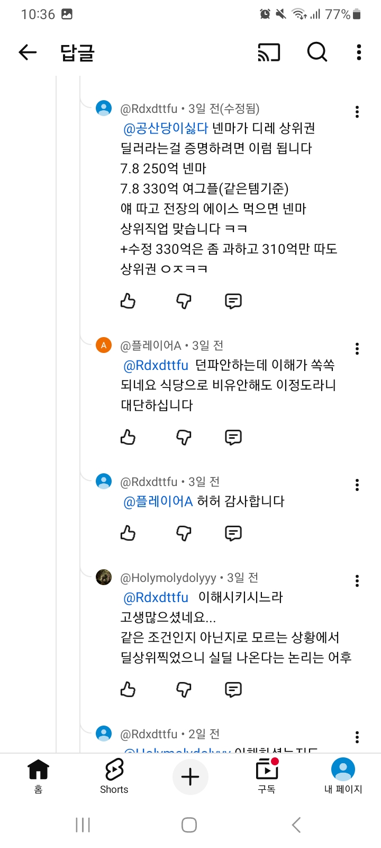Tap the plus create button
This screenshot has width=381, height=848.
coord(190,777)
